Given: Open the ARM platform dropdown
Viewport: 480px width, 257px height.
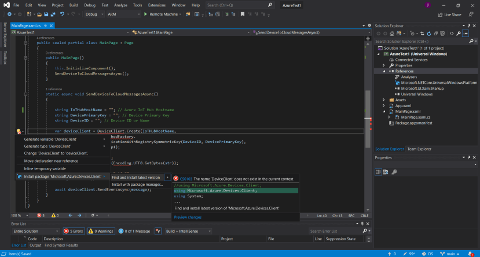Looking at the screenshot, I should [123, 14].
